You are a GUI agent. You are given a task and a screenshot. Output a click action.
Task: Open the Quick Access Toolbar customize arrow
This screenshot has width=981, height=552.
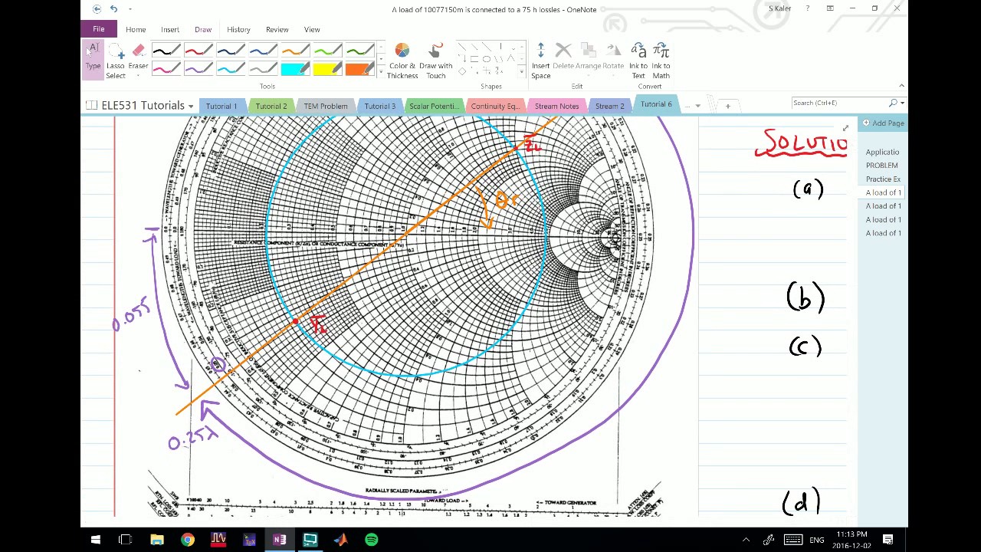(x=130, y=9)
